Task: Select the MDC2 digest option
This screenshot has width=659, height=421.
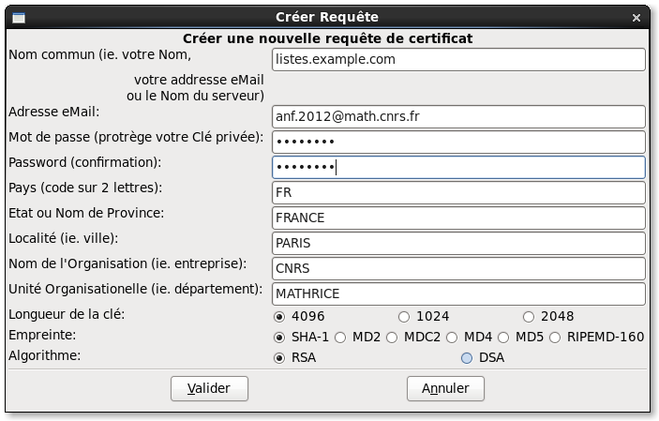Action: tap(391, 337)
